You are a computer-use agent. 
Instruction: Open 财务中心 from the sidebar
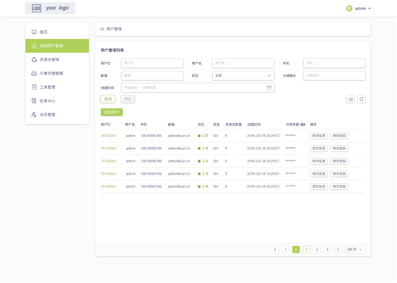click(57, 101)
